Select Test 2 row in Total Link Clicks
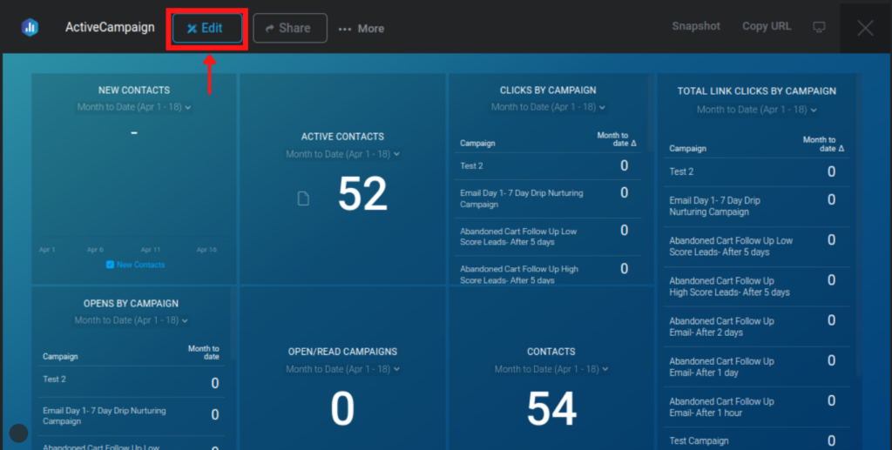 click(x=757, y=171)
